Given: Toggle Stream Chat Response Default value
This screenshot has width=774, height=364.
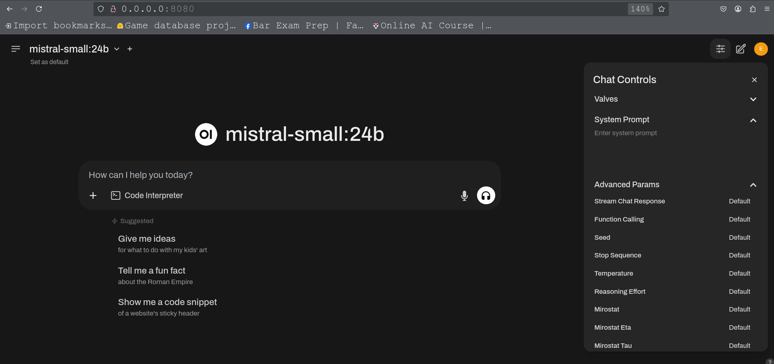Looking at the screenshot, I should 740,201.
